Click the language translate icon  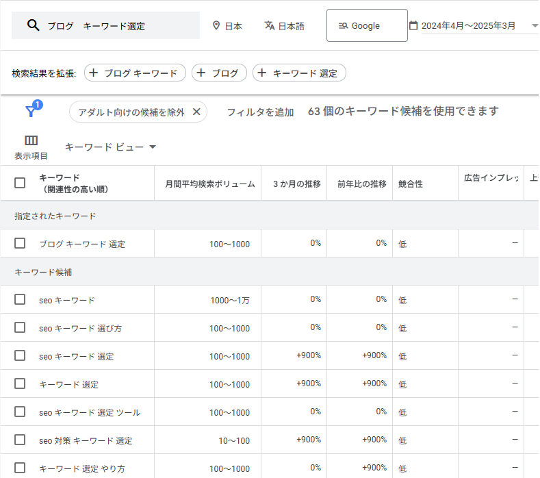pyautogui.click(x=270, y=25)
